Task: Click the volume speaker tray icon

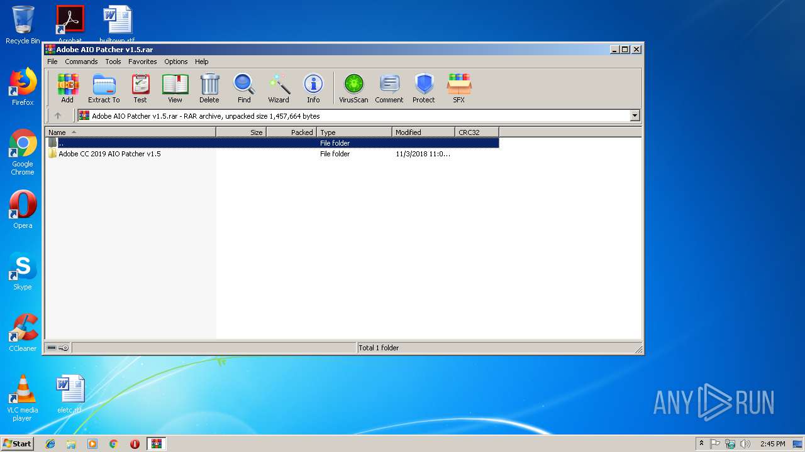Action: coord(745,444)
